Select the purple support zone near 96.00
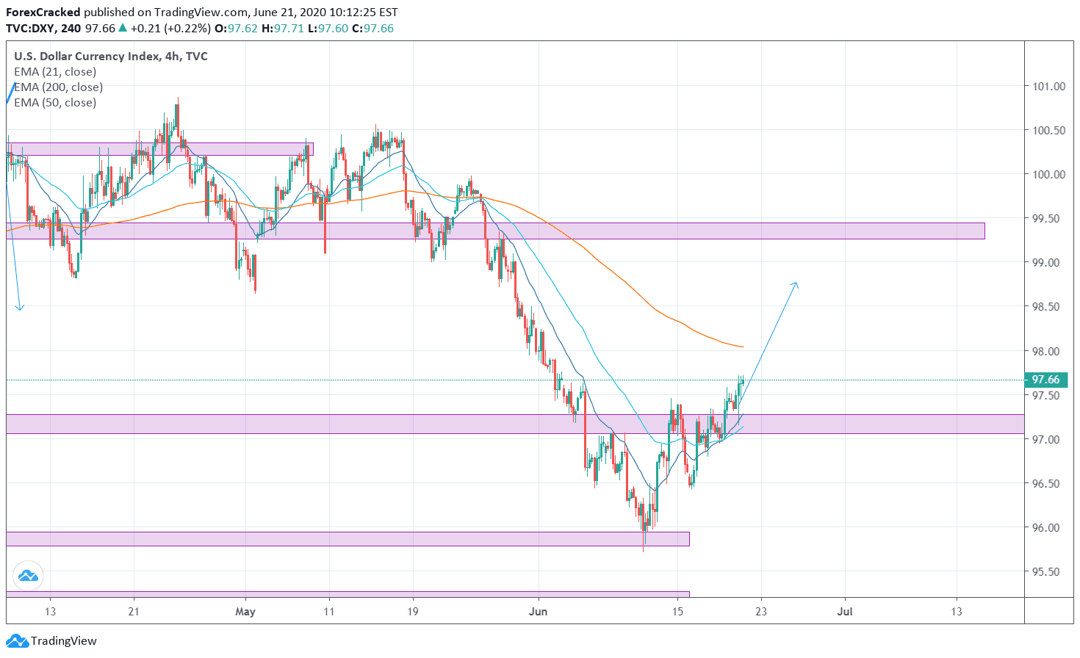This screenshot has width=1080, height=658. 345,538
